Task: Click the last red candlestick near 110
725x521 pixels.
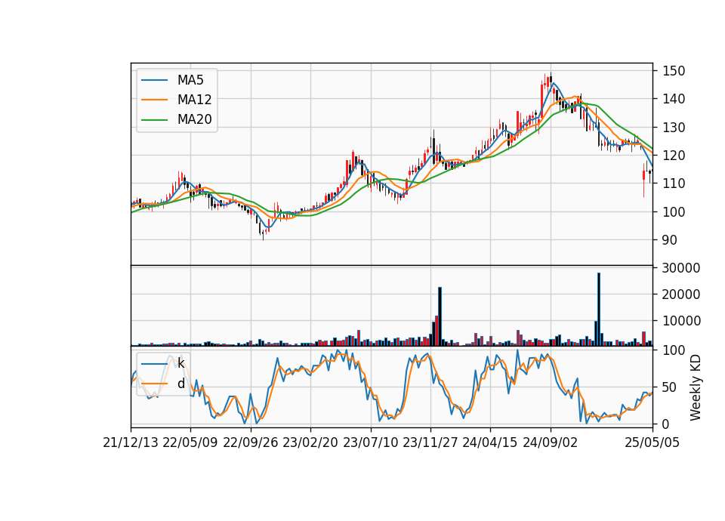Action: click(643, 181)
